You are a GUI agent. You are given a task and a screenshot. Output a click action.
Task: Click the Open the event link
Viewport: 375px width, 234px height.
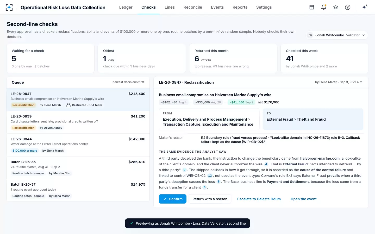coord(304,199)
